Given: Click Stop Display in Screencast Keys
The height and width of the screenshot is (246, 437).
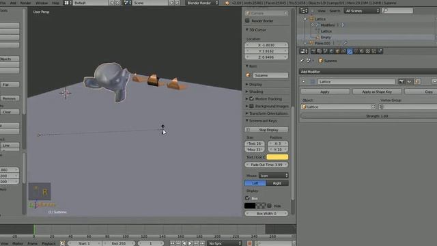Looking at the screenshot, I should click(266, 130).
